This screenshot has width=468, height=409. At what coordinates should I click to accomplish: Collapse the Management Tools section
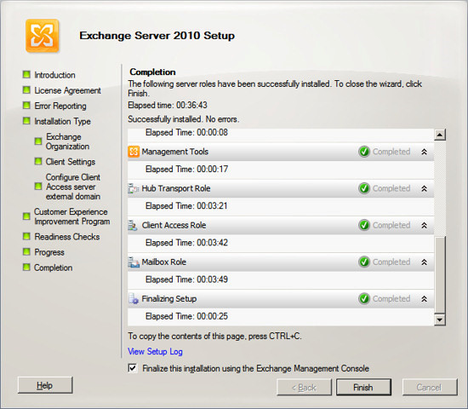pos(424,152)
